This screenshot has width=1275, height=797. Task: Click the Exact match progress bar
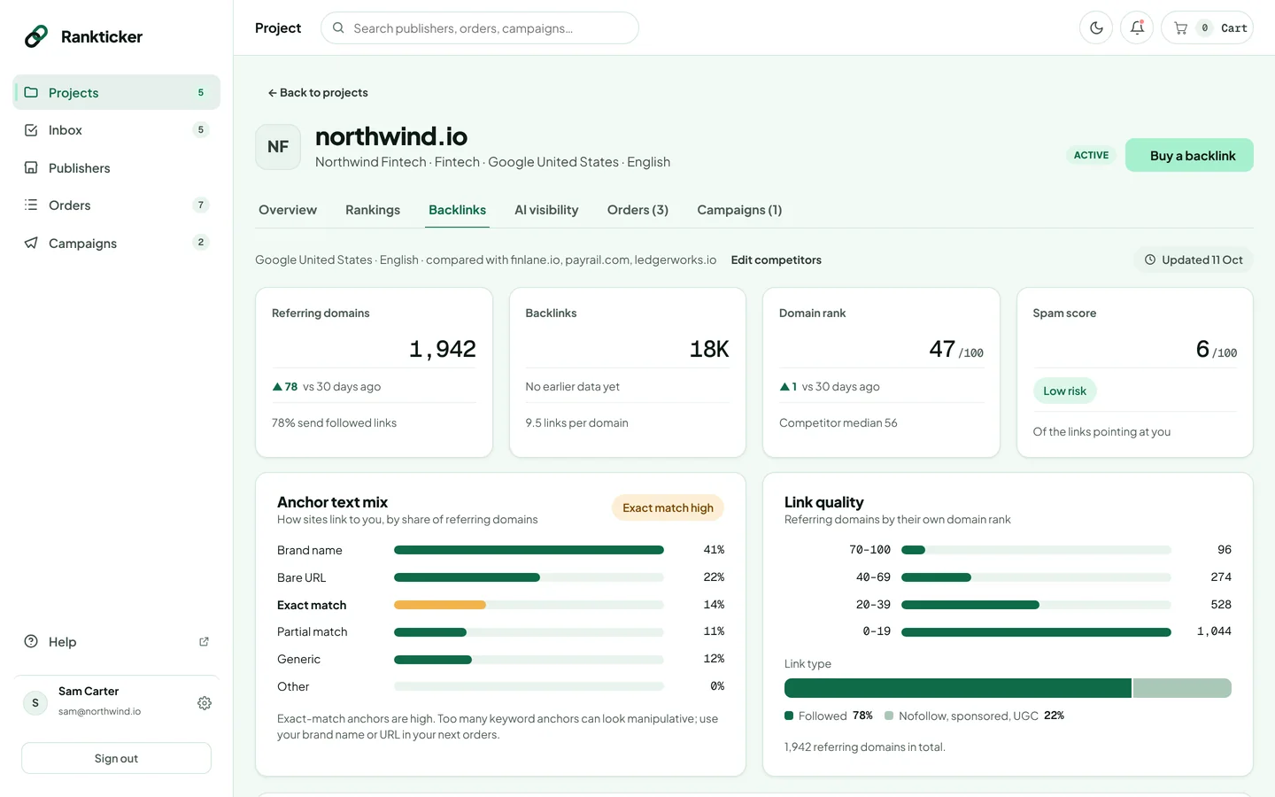pyautogui.click(x=529, y=605)
